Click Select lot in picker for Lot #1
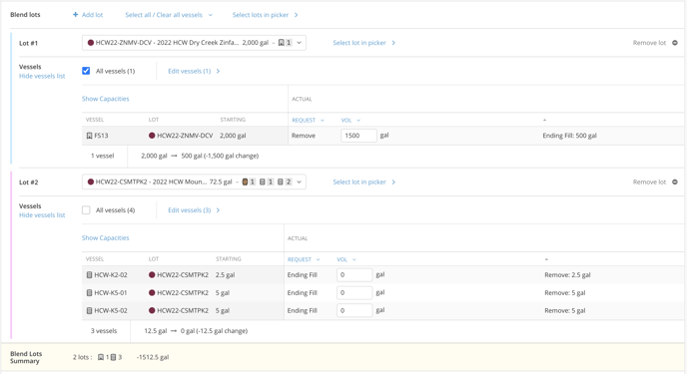687x374 pixels. (359, 43)
